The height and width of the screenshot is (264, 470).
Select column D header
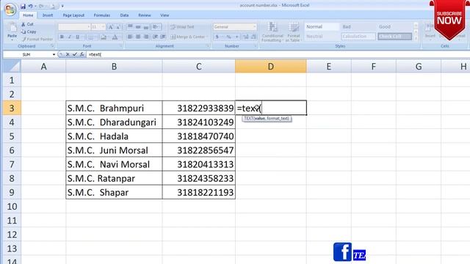pos(271,66)
